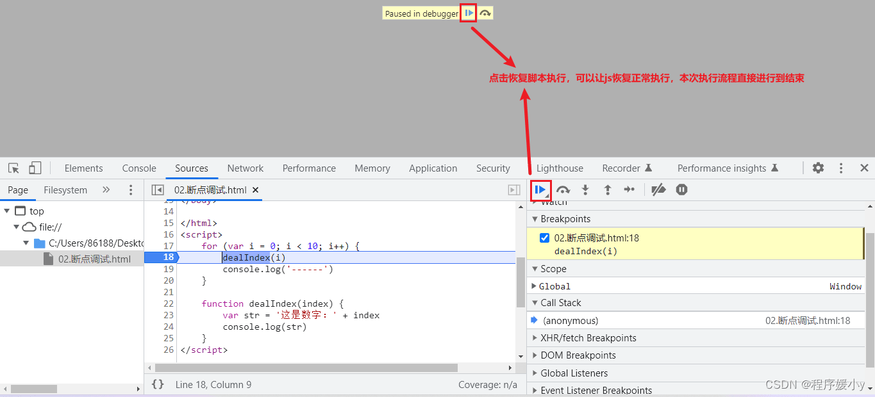Expand the Global scope entry
The image size is (875, 397).
[x=534, y=286]
